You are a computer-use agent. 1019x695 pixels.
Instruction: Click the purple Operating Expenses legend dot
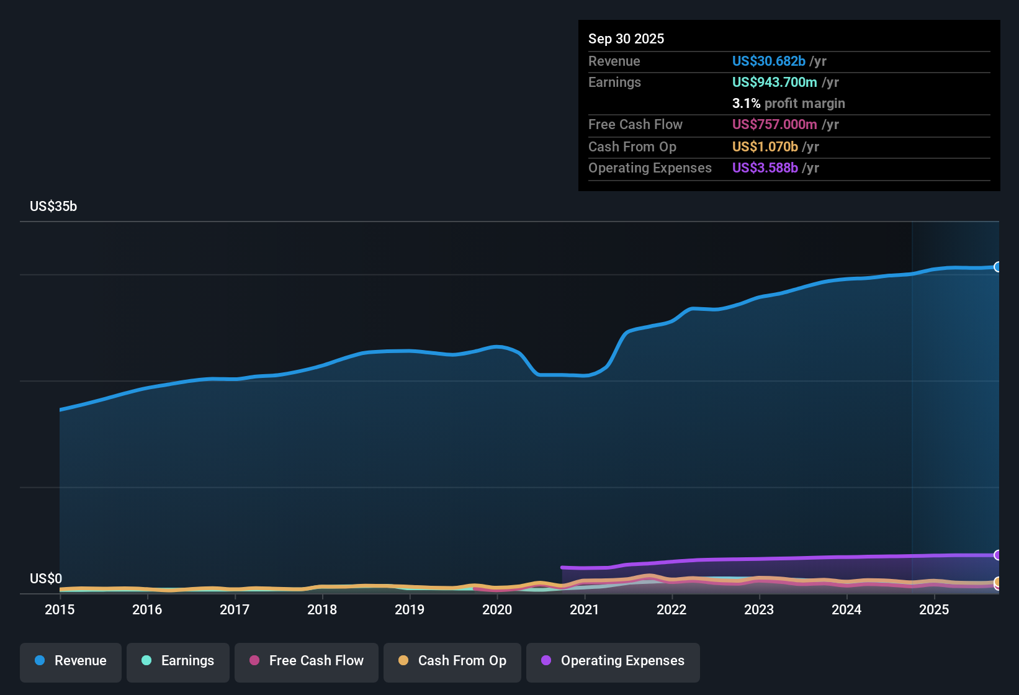point(545,661)
